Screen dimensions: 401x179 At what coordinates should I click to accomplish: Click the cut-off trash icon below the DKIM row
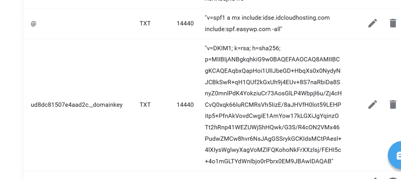tap(393, 178)
